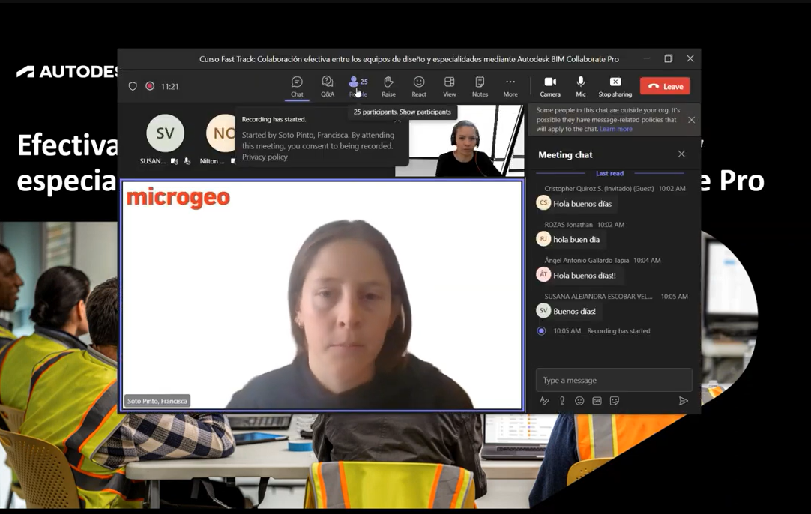811x514 pixels.
Task: Click the Autodesk logo in the background slide
Action: (x=67, y=71)
